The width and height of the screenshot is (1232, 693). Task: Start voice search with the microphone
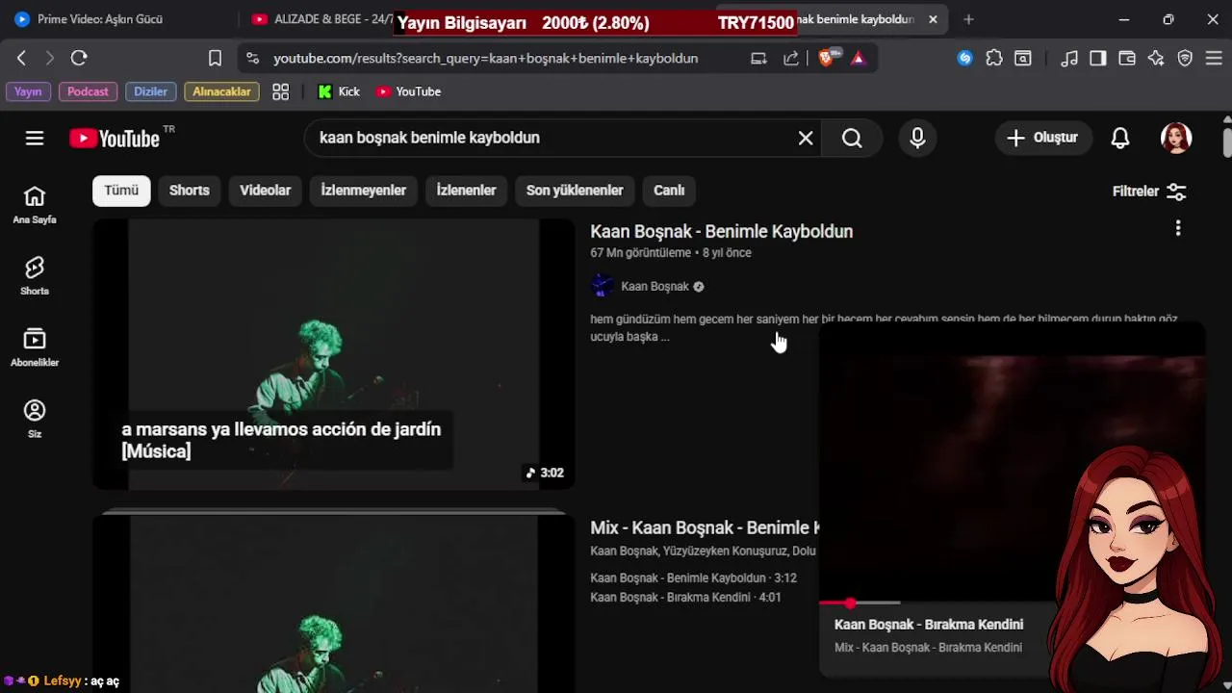click(917, 138)
